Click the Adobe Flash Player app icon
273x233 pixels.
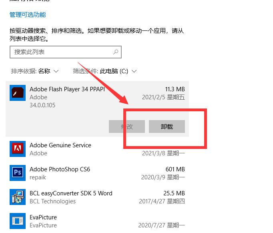pyautogui.click(x=18, y=93)
